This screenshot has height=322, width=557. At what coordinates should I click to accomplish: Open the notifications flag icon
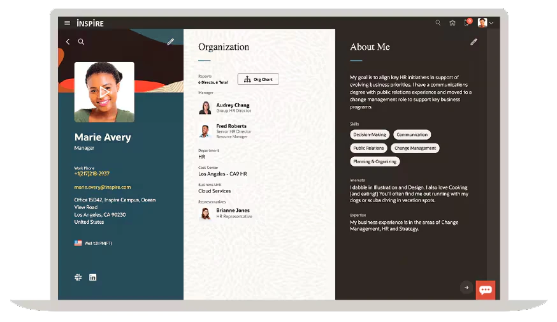click(x=468, y=22)
